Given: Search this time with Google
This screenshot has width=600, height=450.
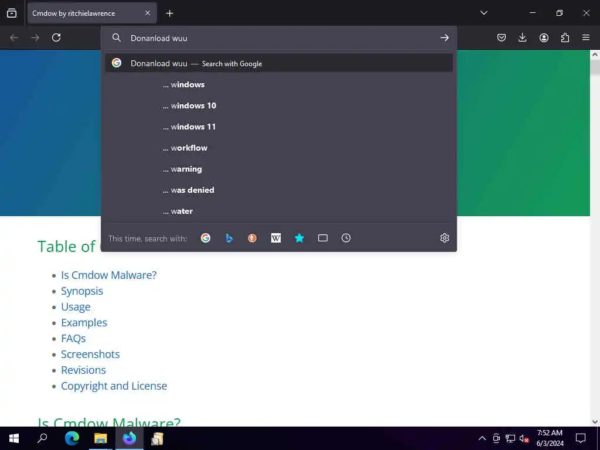Looking at the screenshot, I should 206,238.
